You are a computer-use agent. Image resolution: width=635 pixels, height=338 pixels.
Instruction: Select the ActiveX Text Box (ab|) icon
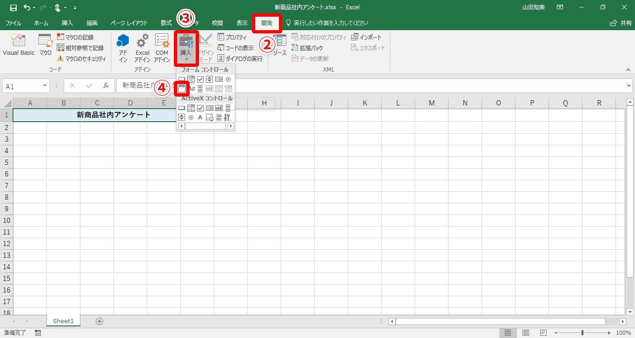[x=219, y=108]
